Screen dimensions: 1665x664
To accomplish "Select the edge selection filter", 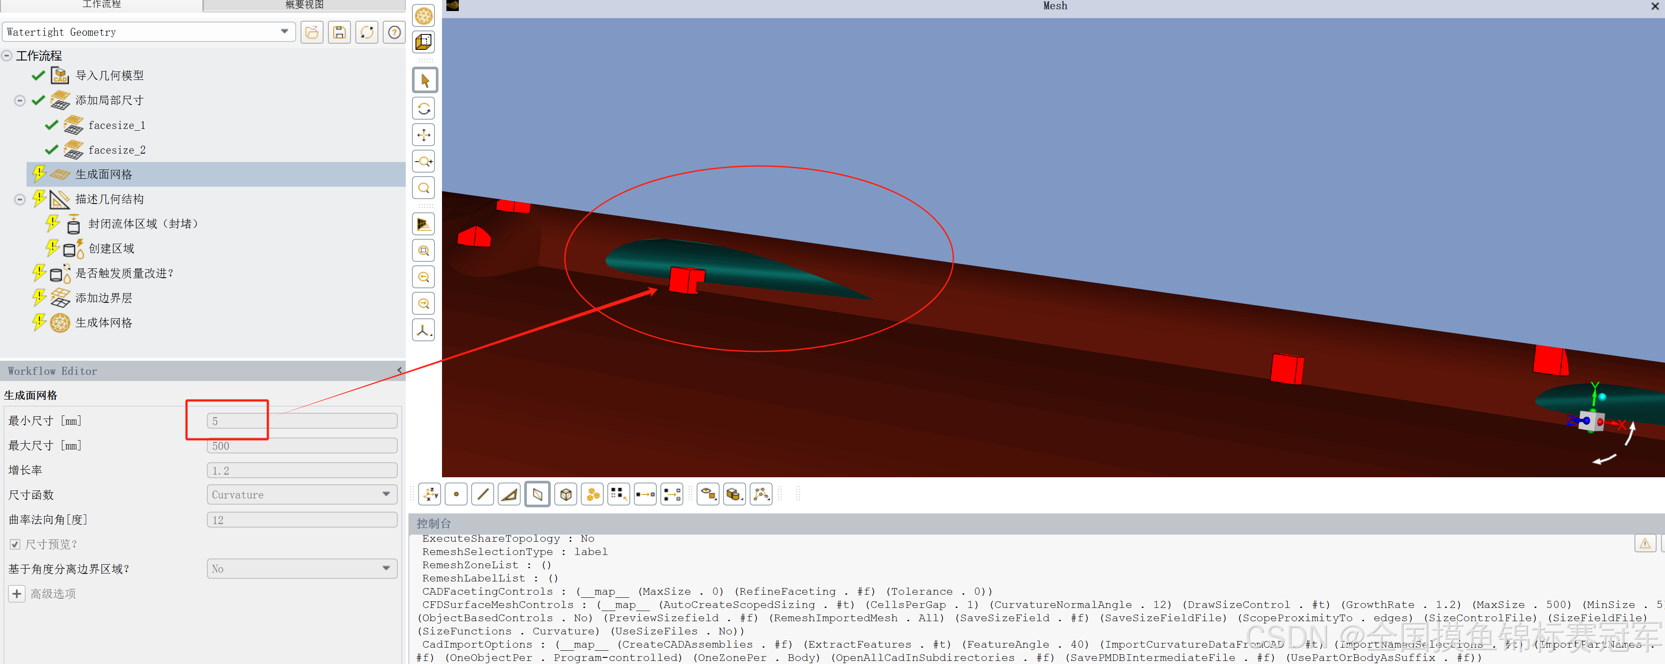I will tap(483, 495).
